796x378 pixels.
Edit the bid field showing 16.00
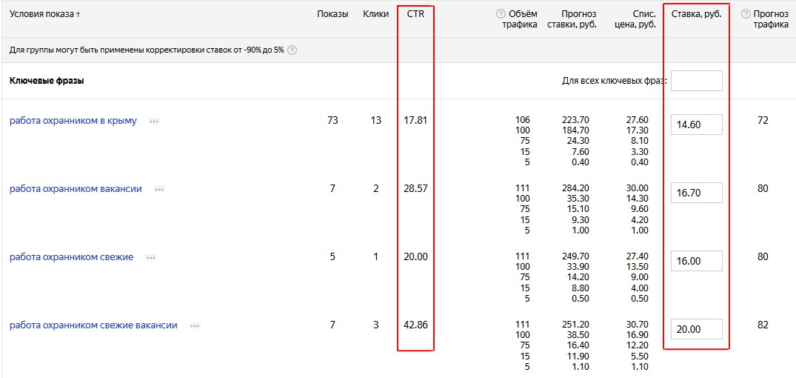[x=697, y=261]
